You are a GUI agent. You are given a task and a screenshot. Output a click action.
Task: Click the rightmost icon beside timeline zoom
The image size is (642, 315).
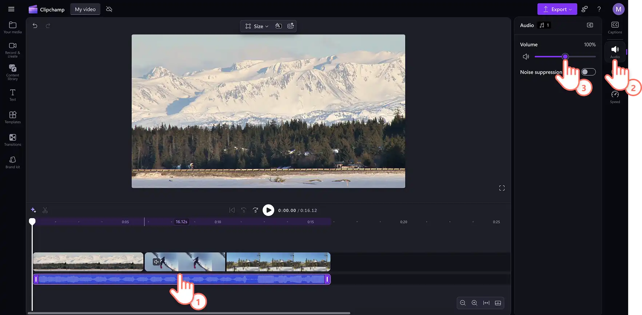tap(498, 303)
